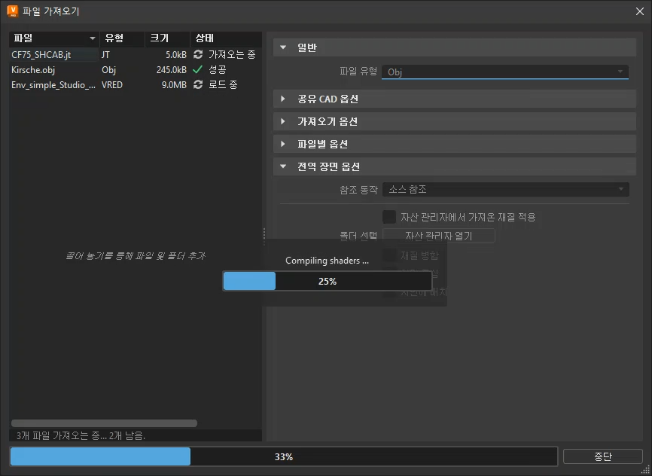
Task: Expand the 공유 CAD 옵션 section
Action: pos(455,99)
